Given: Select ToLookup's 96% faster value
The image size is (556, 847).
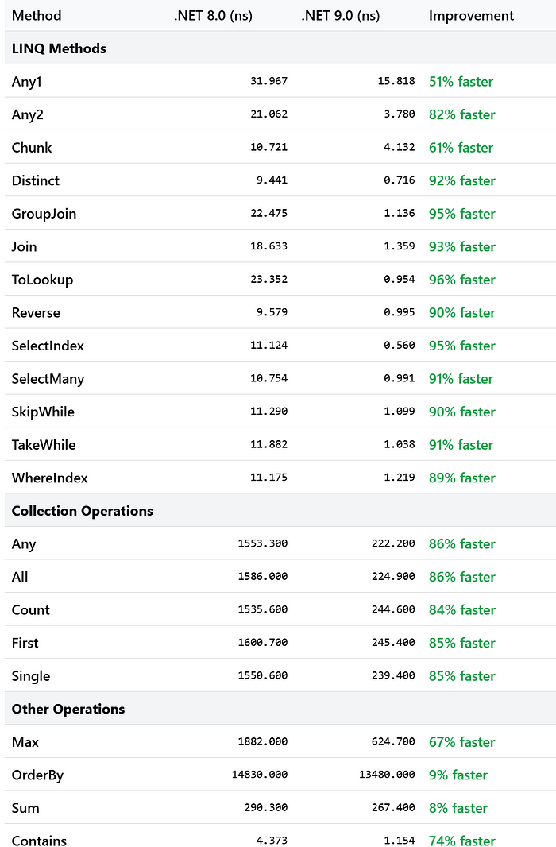Looking at the screenshot, I should [x=462, y=280].
